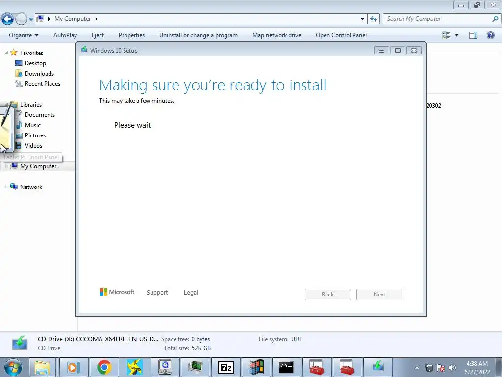The image size is (502, 377).
Task: Click the Back button in Setup
Action: point(328,295)
